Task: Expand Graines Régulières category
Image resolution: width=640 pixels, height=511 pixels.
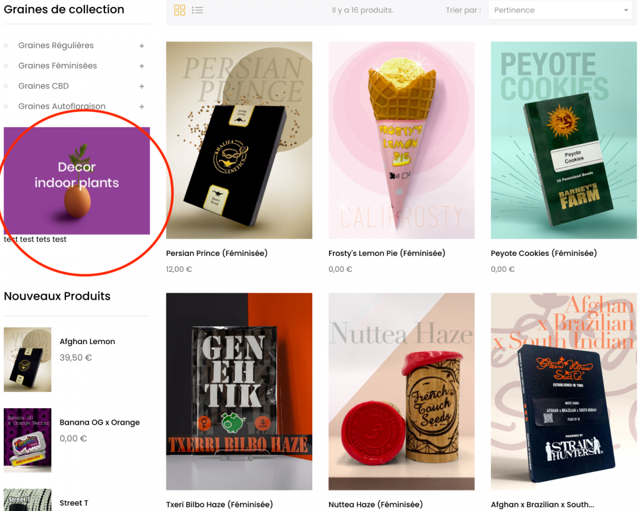Action: pyautogui.click(x=142, y=46)
